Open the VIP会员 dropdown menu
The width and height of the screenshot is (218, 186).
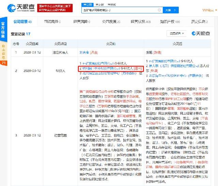[x=209, y=10]
